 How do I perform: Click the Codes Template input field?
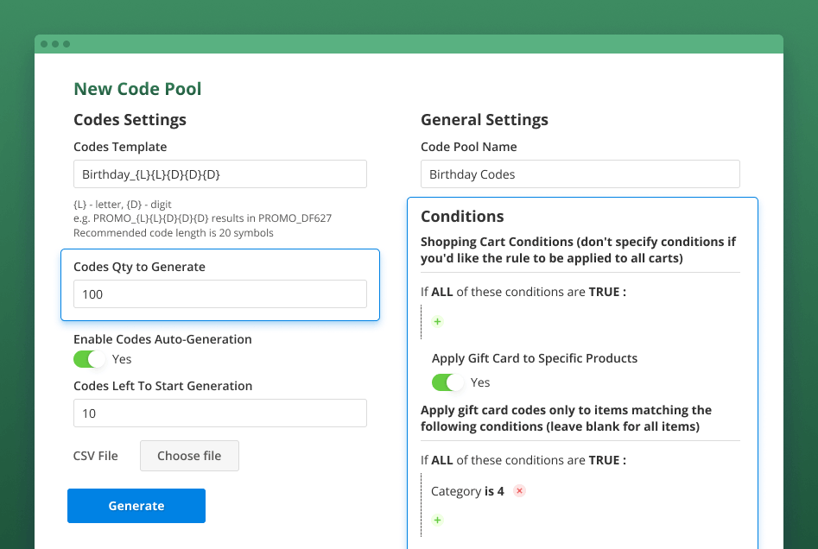[219, 174]
